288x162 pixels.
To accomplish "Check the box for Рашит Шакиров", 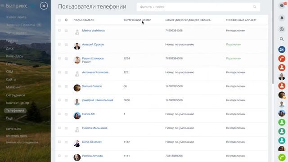I will pos(59,58).
